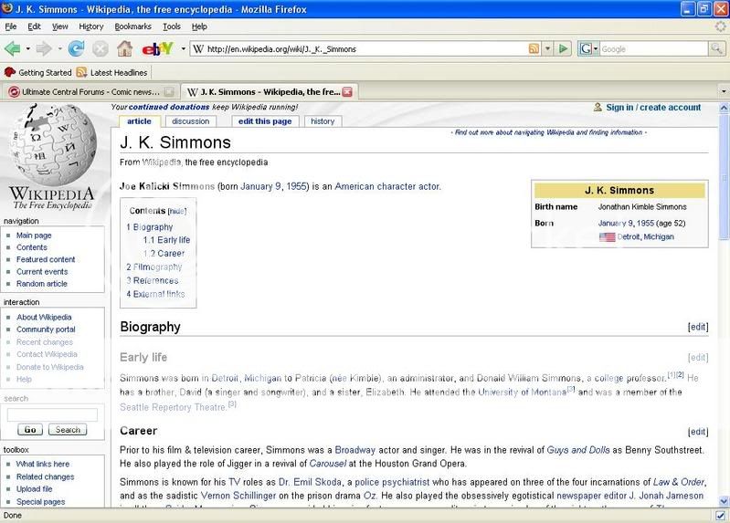Image resolution: width=730 pixels, height=523 pixels.
Task: Open the Tools menu
Action: click(x=172, y=26)
